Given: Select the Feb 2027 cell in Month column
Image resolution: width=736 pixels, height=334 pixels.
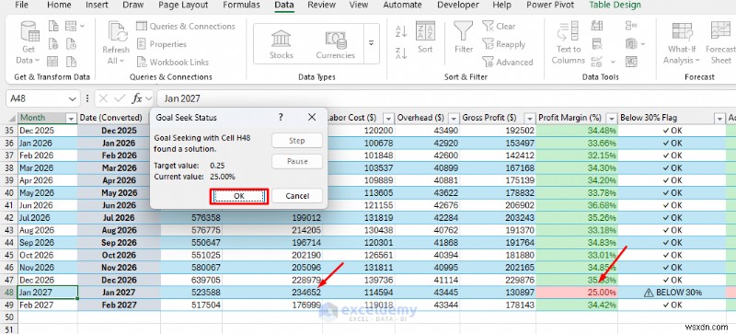Looking at the screenshot, I should (x=48, y=305).
